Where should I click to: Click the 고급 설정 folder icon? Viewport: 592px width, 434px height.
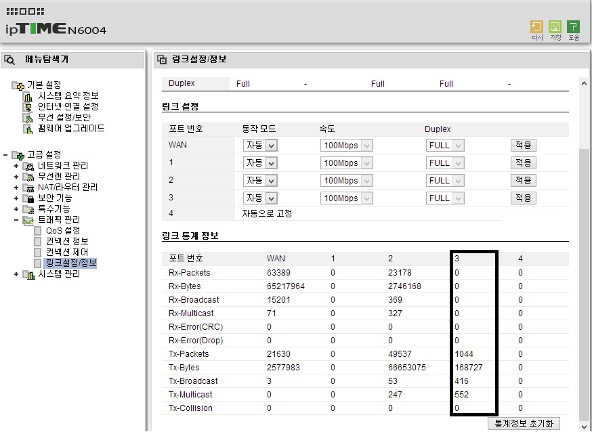click(x=18, y=155)
